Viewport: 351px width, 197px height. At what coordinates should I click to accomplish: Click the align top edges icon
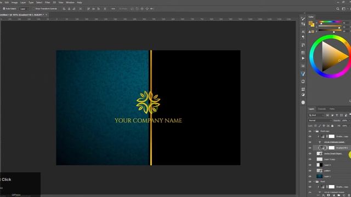[x=89, y=9]
